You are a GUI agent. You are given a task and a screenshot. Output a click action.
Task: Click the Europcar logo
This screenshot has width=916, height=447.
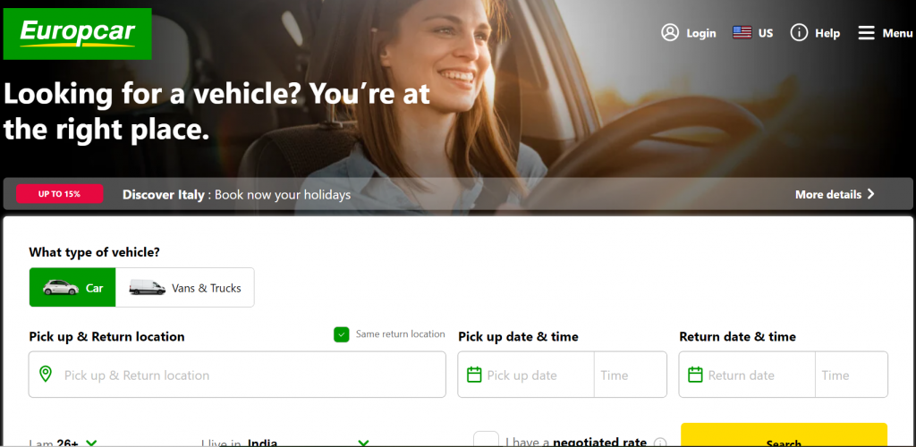tap(78, 34)
